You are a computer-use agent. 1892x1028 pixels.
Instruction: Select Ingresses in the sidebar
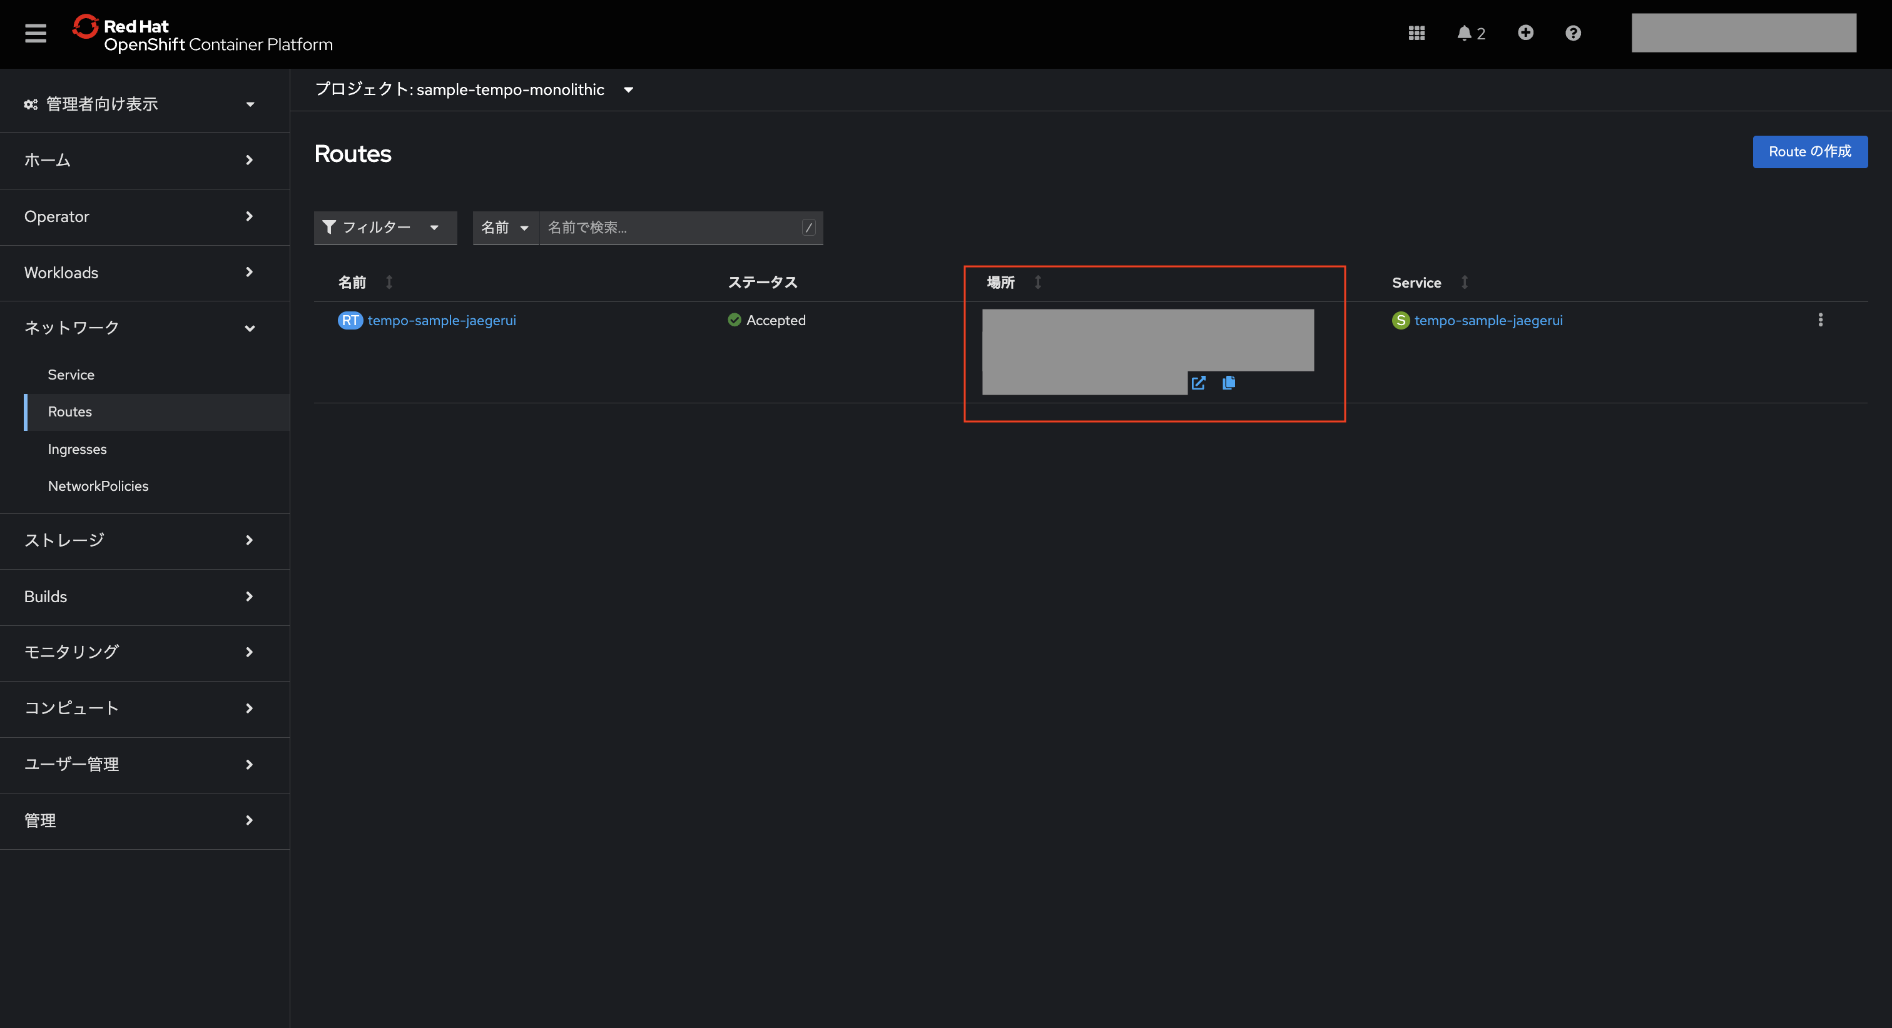click(77, 450)
